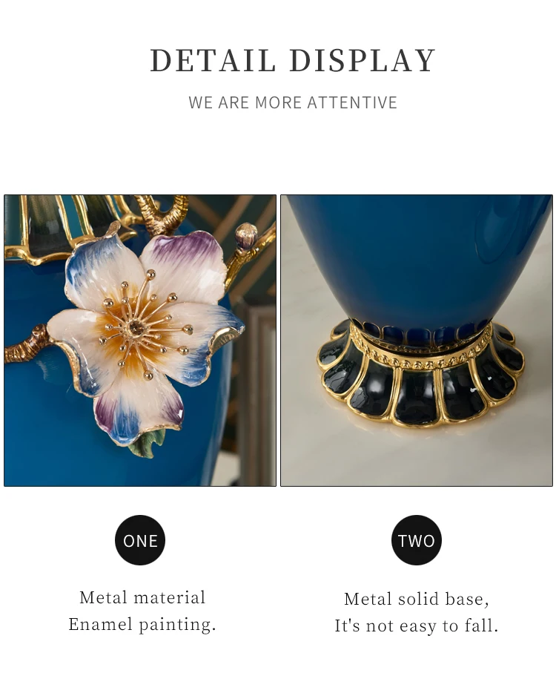Click the black ONE circle badge
The image size is (556, 673).
[x=140, y=540]
